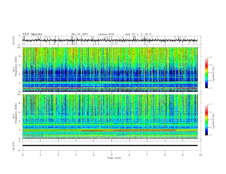
Task: Click time axis tick label "10"
Action: (x=201, y=155)
